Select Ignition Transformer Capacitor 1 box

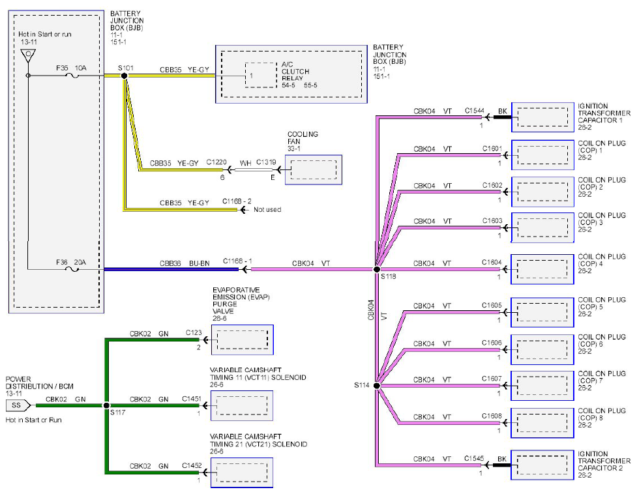[x=542, y=117]
